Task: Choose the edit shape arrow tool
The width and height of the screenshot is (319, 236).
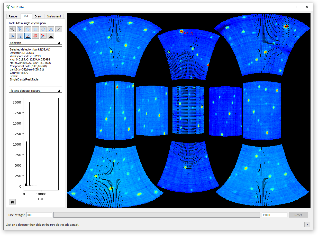Action: 20,29
